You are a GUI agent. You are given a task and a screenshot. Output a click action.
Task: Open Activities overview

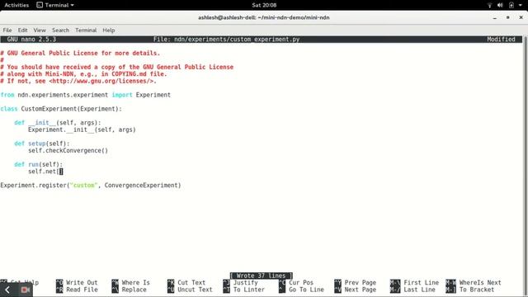coord(16,5)
